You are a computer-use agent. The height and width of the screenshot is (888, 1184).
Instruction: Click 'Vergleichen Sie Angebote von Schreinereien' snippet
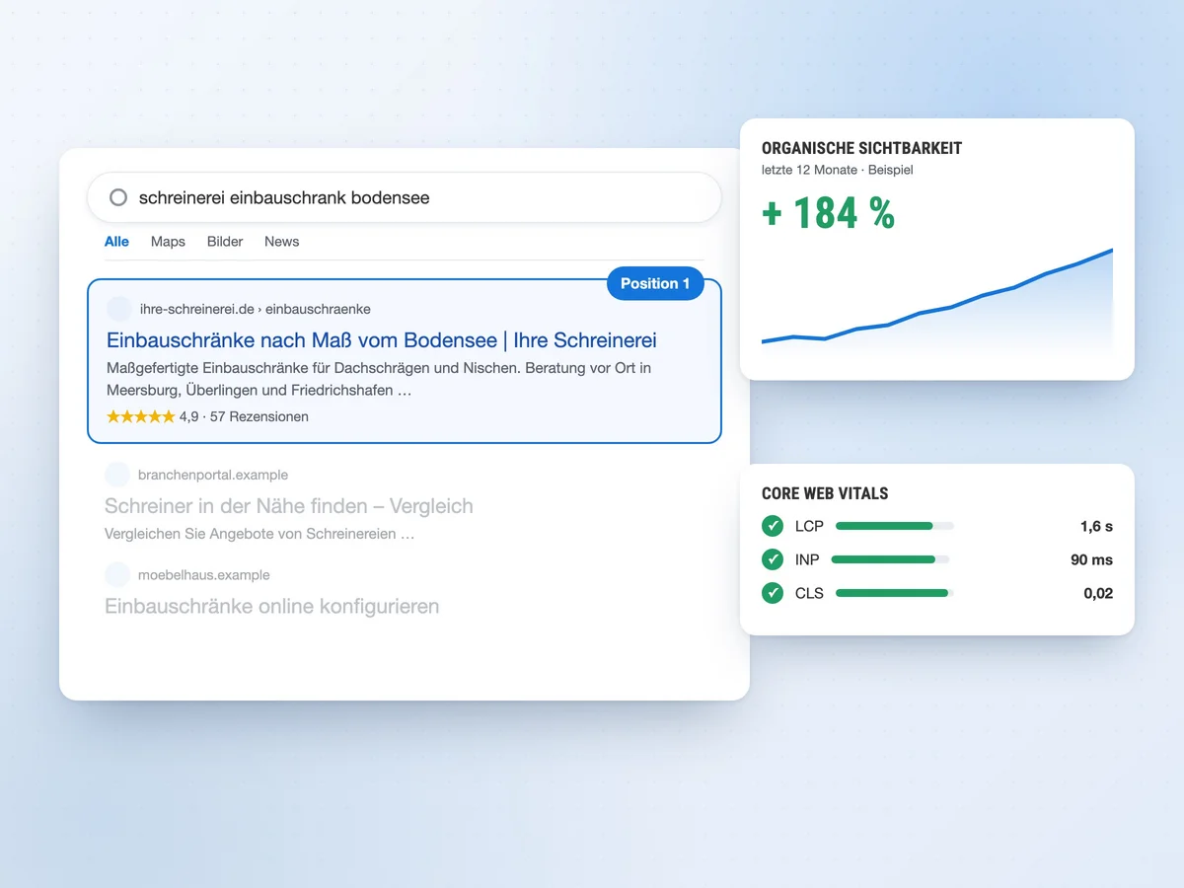click(x=259, y=534)
